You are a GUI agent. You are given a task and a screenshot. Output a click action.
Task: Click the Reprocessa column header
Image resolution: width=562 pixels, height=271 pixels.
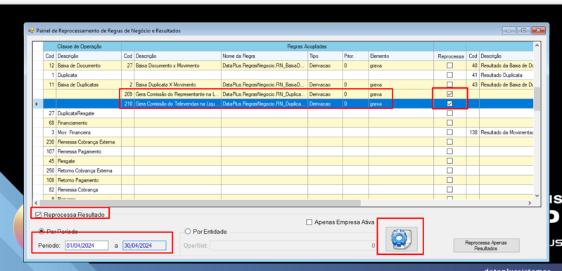[x=450, y=56]
